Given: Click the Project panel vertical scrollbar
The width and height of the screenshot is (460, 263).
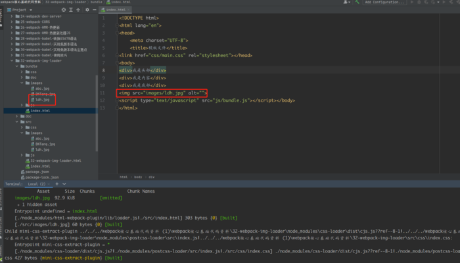Looking at the screenshot, I should point(97,113).
